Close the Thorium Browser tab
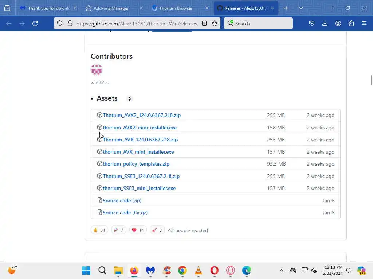The width and height of the screenshot is (373, 279). click(207, 8)
